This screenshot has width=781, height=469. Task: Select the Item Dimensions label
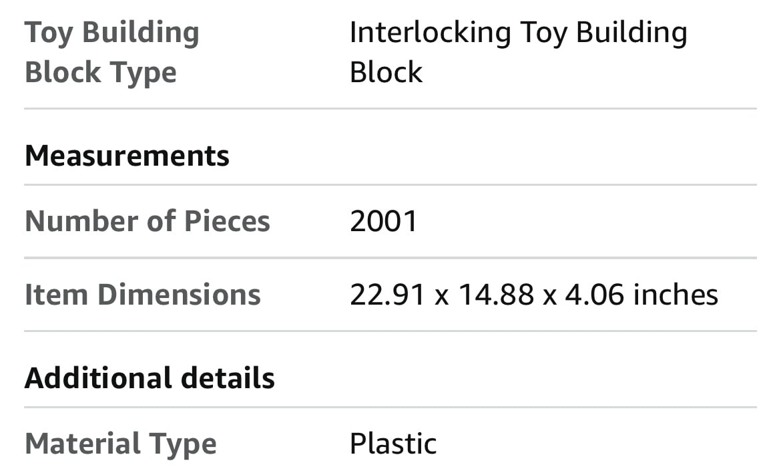[x=143, y=294]
